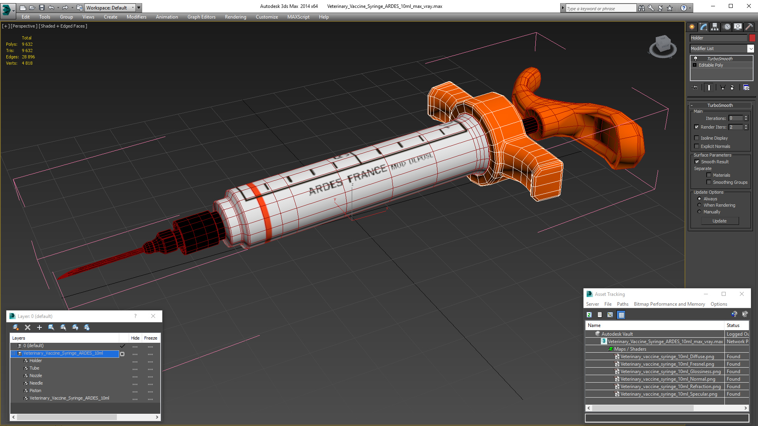Click the table view icon in Asset Tracking
This screenshot has width=758, height=426.
621,315
